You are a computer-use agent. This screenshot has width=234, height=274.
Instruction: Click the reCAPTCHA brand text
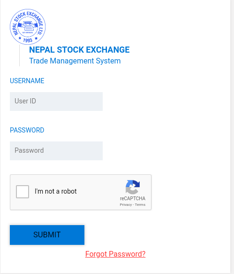click(x=133, y=198)
